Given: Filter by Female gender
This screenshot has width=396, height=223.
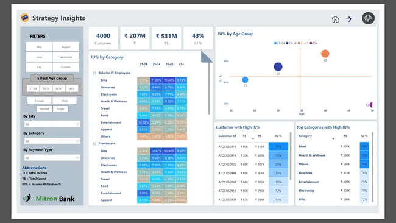Looking at the screenshot, I should [x=40, y=101].
